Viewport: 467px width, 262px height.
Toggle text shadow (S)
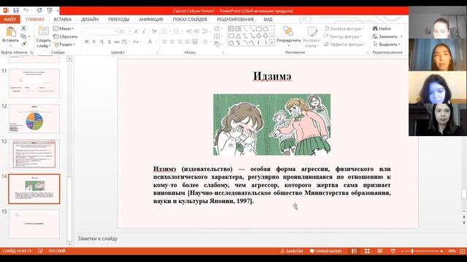pos(109,42)
